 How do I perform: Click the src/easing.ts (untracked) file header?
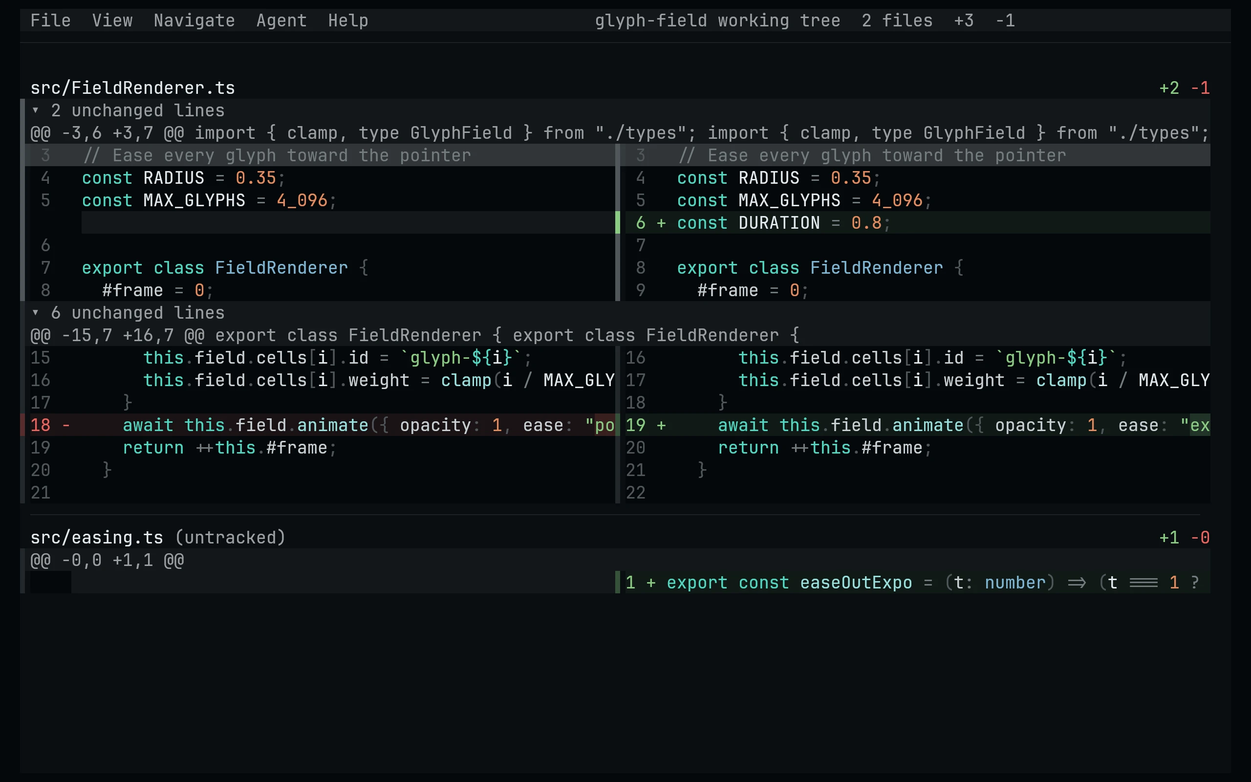pyautogui.click(x=158, y=537)
